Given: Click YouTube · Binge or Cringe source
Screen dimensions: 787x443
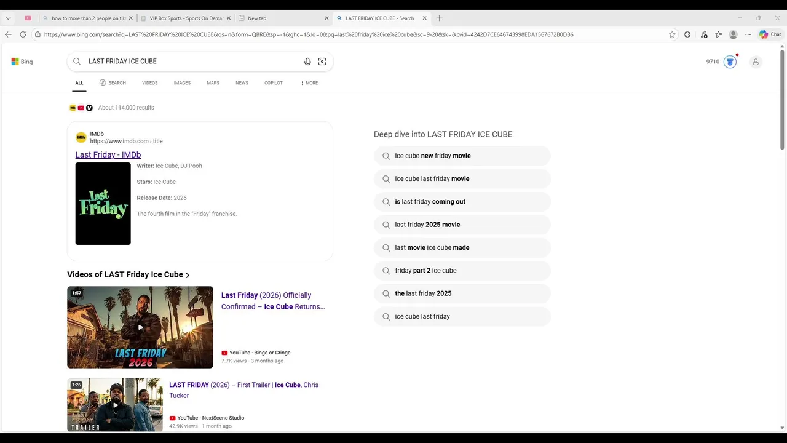Looking at the screenshot, I should click(x=256, y=353).
